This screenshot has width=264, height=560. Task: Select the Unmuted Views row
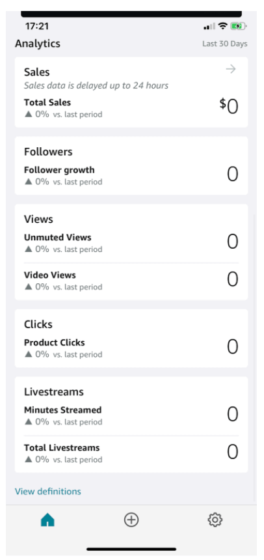pos(131,243)
